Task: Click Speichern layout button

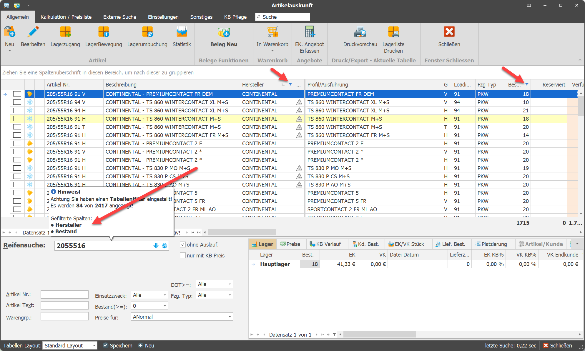Action: (x=118, y=345)
